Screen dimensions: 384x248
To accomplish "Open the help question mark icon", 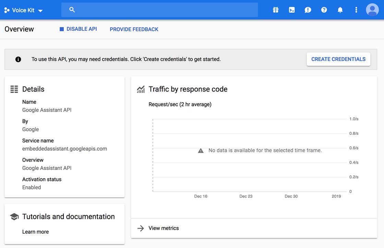I will tap(324, 10).
